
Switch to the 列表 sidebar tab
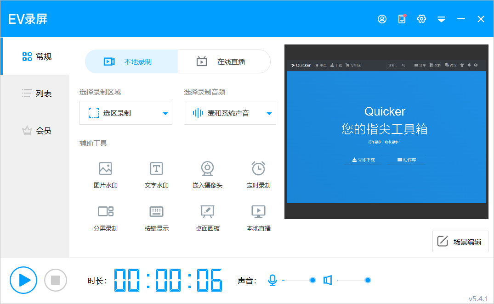coord(35,94)
